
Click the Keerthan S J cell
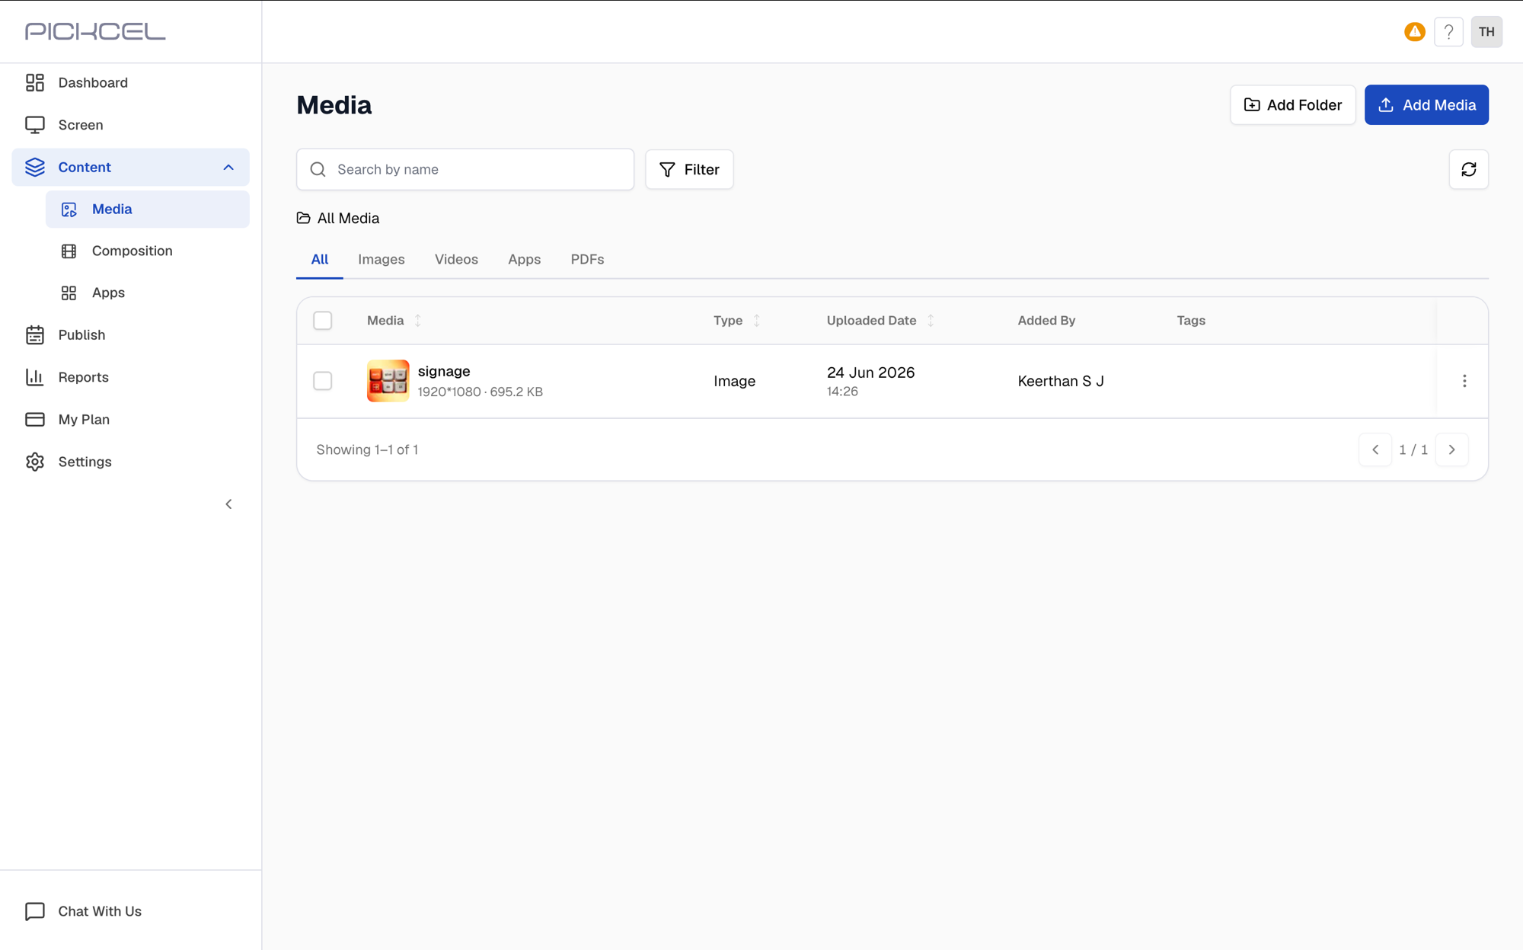pyautogui.click(x=1060, y=381)
